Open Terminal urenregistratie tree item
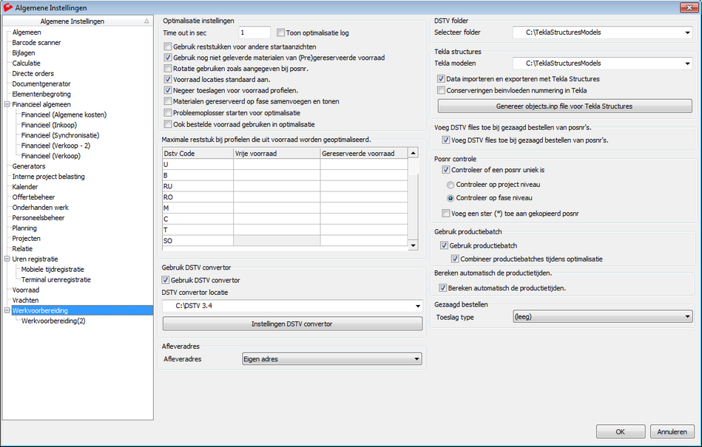This screenshot has height=447, width=702. point(56,279)
